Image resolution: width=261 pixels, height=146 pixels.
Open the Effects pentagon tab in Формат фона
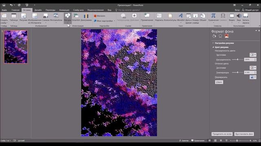(220, 36)
